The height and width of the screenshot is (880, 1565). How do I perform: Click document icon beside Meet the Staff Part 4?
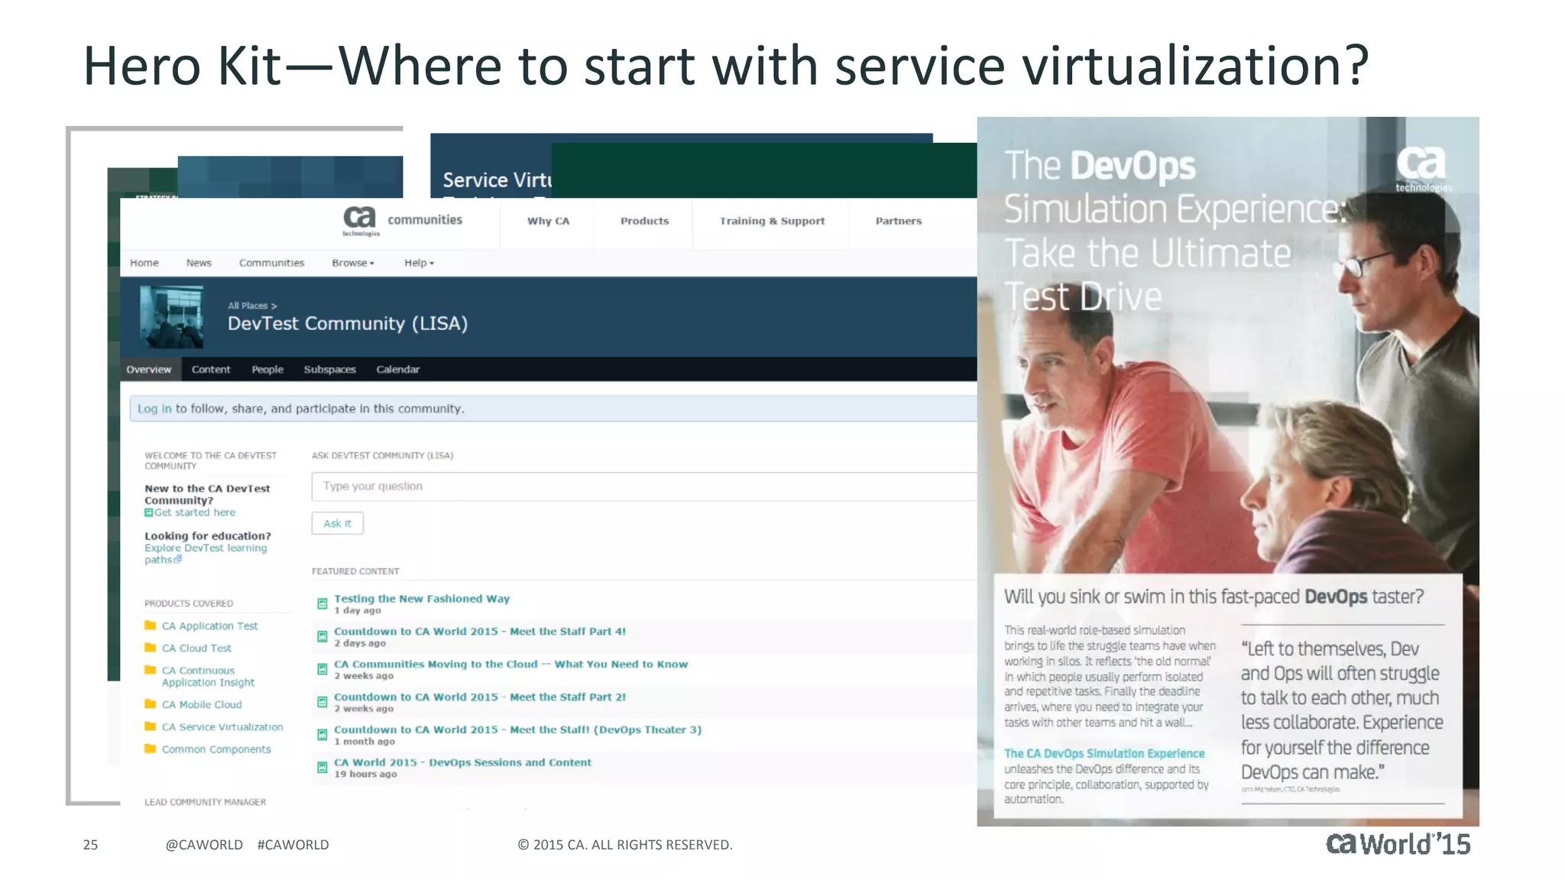coord(322,636)
